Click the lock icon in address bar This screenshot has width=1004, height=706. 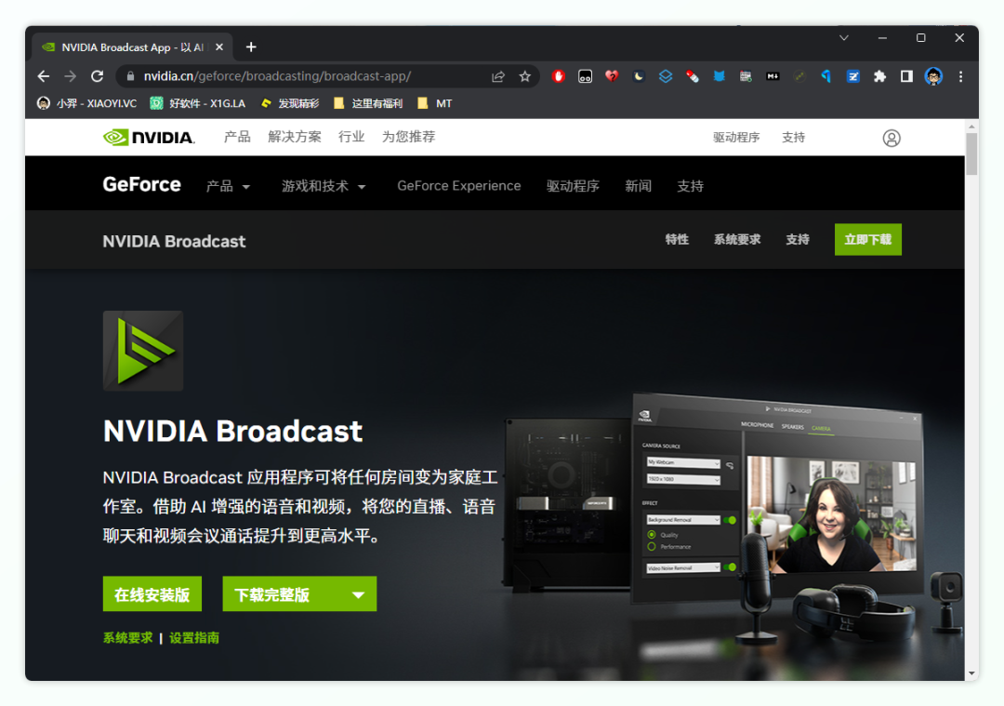pyautogui.click(x=131, y=76)
